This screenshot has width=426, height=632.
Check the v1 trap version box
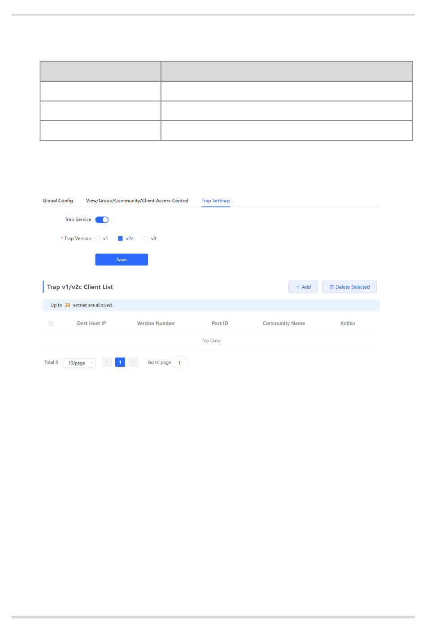pyautogui.click(x=97, y=239)
